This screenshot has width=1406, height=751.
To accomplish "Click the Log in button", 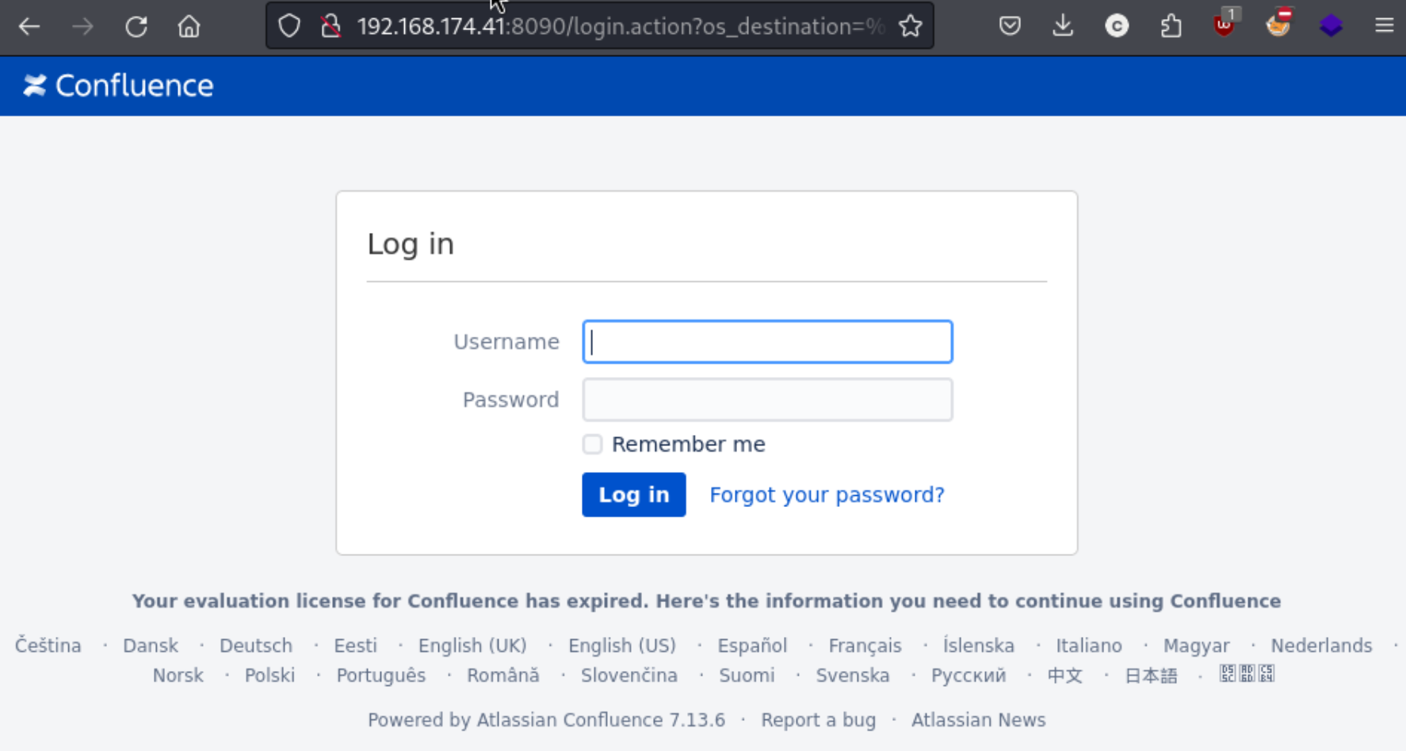I will click(633, 494).
